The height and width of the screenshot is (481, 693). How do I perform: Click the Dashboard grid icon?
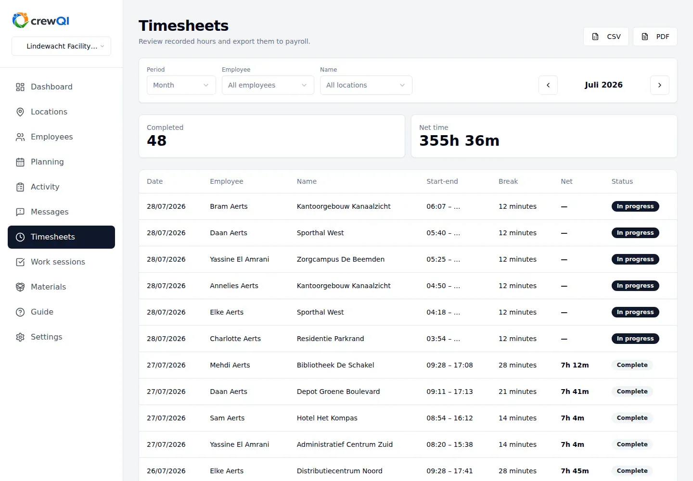point(20,87)
